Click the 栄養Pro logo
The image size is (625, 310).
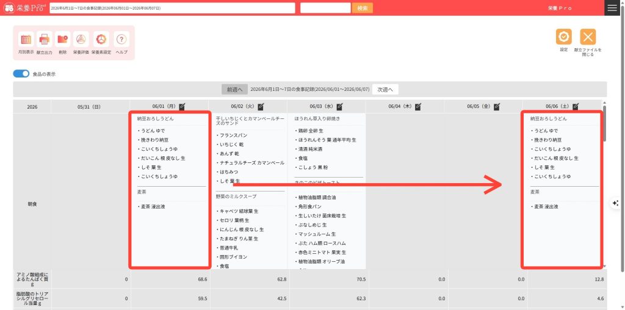click(x=24, y=8)
